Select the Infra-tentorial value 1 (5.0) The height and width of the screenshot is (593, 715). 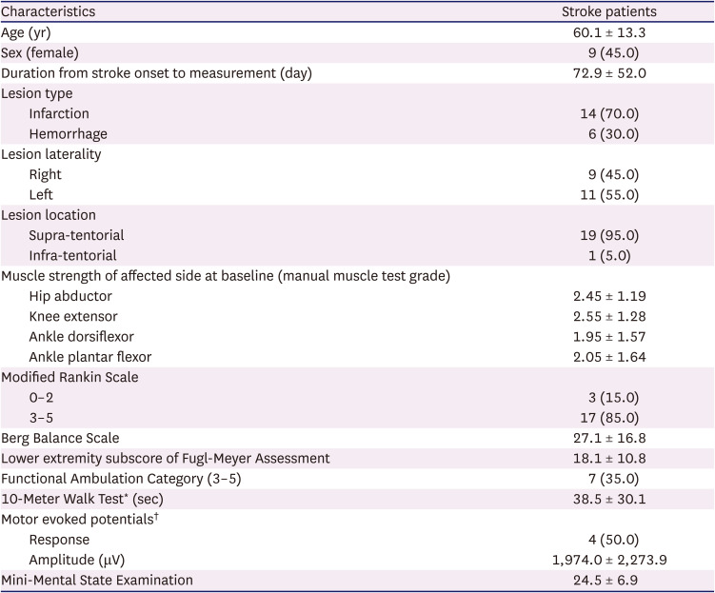point(609,255)
